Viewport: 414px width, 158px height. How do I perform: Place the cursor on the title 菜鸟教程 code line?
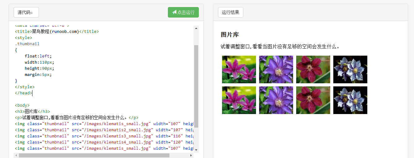[x=57, y=31]
